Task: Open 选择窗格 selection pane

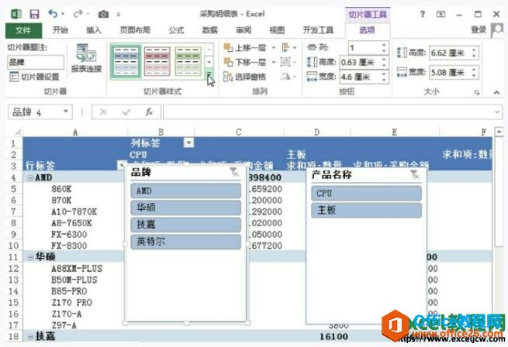Action: (244, 77)
